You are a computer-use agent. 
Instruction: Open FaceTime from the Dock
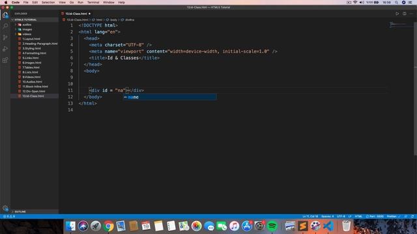222,226
